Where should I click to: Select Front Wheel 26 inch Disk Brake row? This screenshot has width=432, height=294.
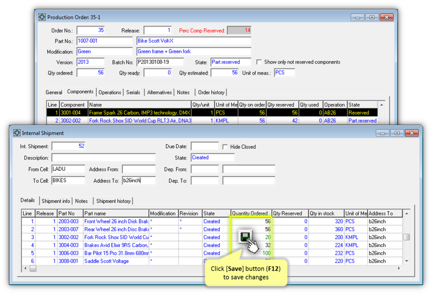[212, 221]
